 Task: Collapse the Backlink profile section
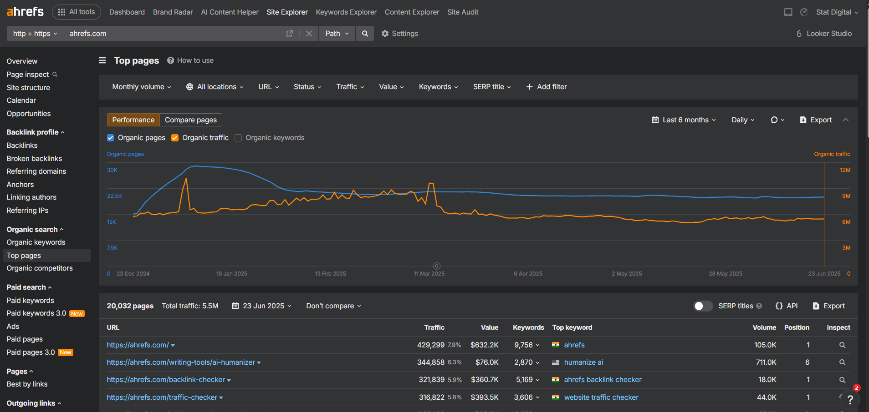point(36,132)
